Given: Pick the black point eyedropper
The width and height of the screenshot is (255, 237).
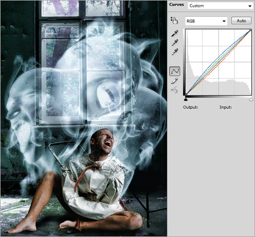Looking at the screenshot, I should tap(175, 33).
